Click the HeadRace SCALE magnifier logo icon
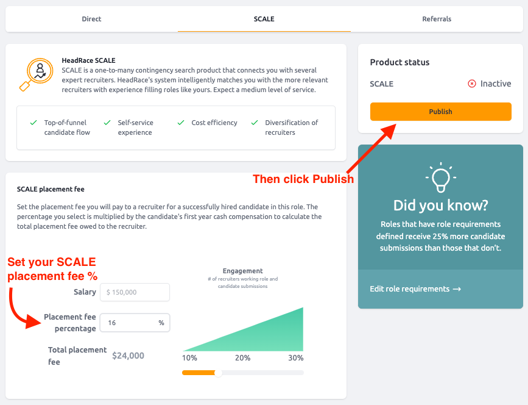This screenshot has height=405, width=528. coord(37,74)
